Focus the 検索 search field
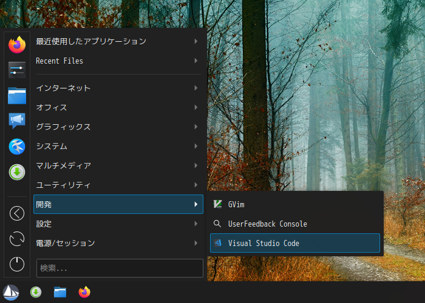The width and height of the screenshot is (425, 303). pos(120,268)
